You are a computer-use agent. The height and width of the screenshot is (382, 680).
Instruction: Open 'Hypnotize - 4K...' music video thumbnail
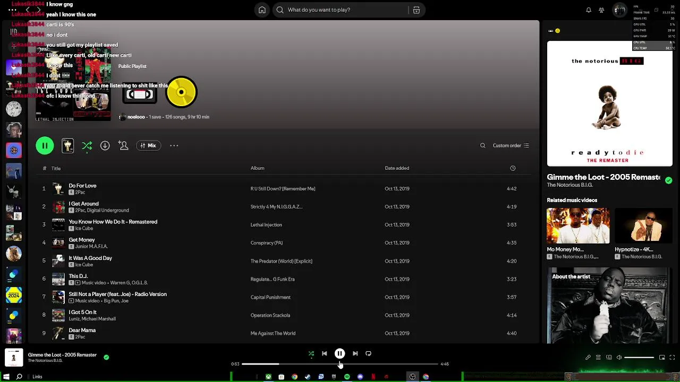pos(643,225)
